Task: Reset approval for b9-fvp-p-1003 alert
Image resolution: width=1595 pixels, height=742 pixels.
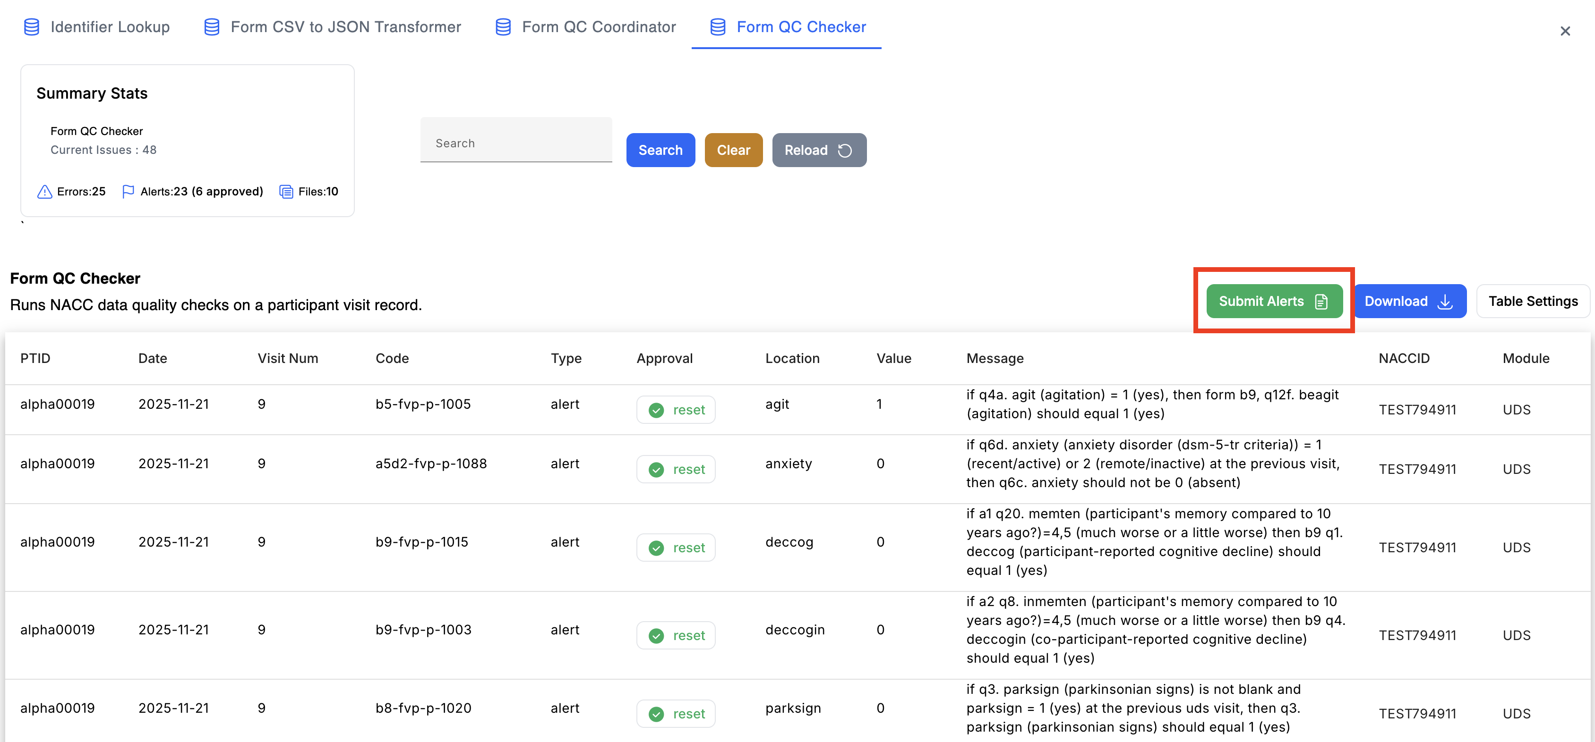Action: click(x=676, y=635)
